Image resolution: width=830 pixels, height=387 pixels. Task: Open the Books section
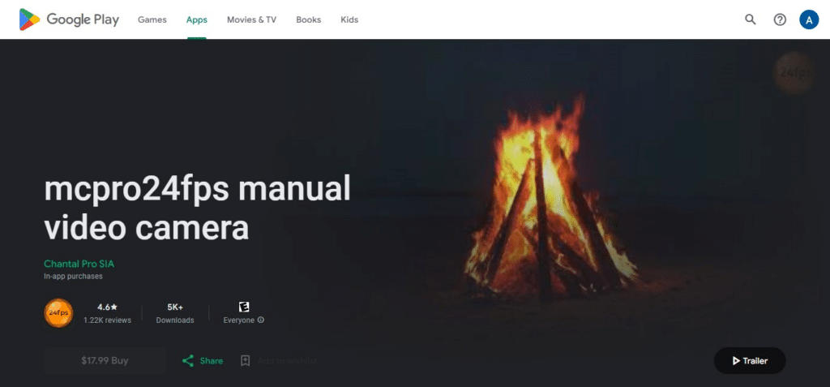coord(309,19)
